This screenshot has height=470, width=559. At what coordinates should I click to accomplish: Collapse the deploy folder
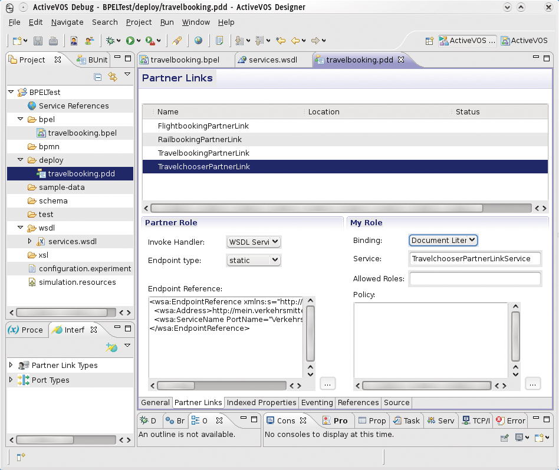point(20,160)
